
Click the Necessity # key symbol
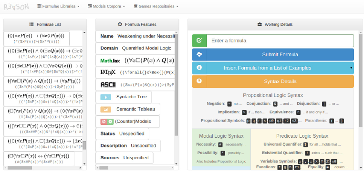[220, 144]
